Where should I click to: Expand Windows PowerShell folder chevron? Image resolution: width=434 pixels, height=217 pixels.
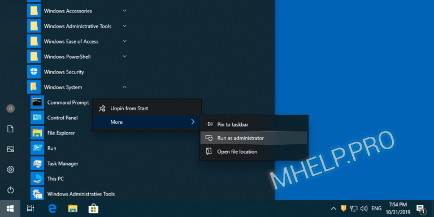pos(124,57)
